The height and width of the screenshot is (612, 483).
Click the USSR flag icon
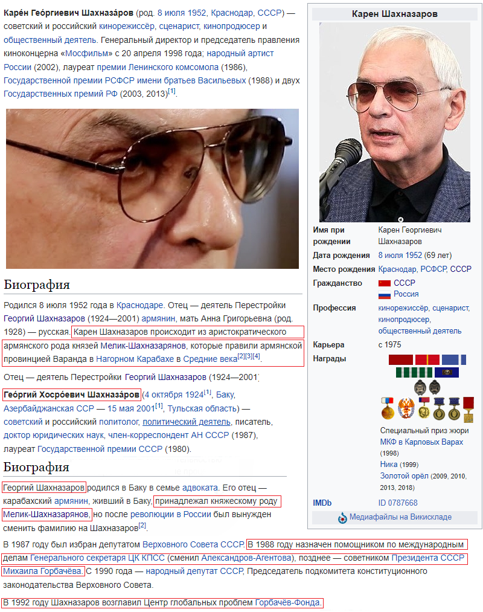[385, 283]
